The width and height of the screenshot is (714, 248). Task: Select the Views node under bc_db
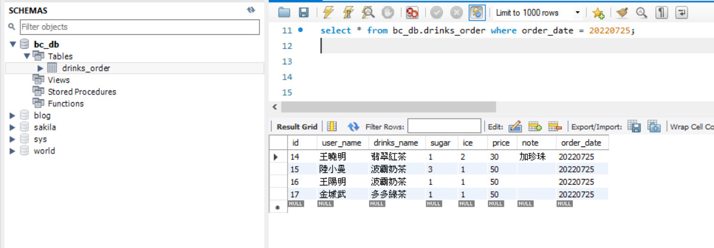[x=58, y=80]
